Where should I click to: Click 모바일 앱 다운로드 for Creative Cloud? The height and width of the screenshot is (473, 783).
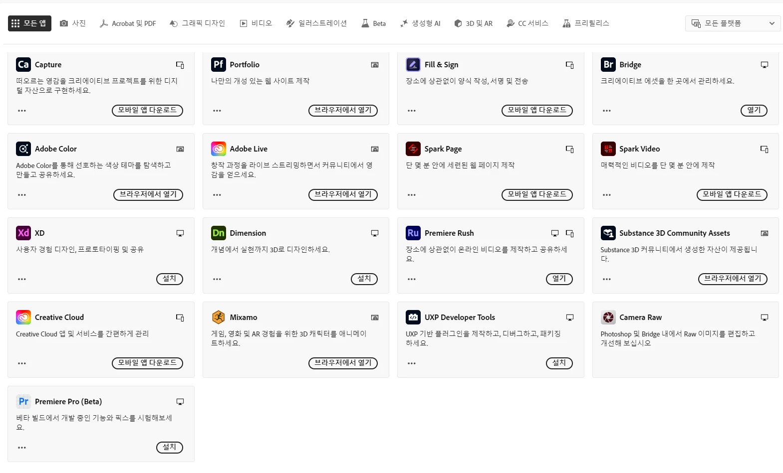pos(147,363)
